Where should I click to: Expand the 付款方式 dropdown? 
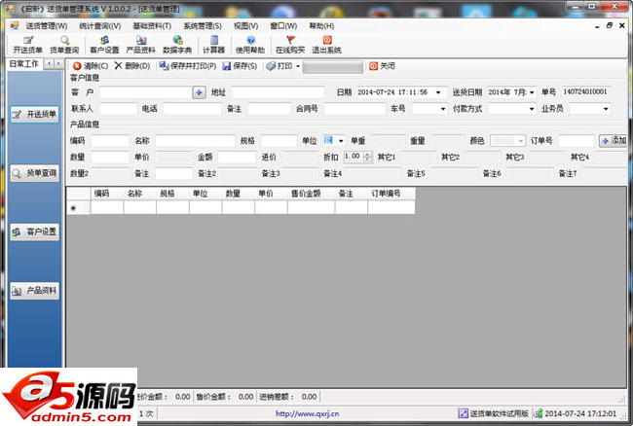[530, 109]
